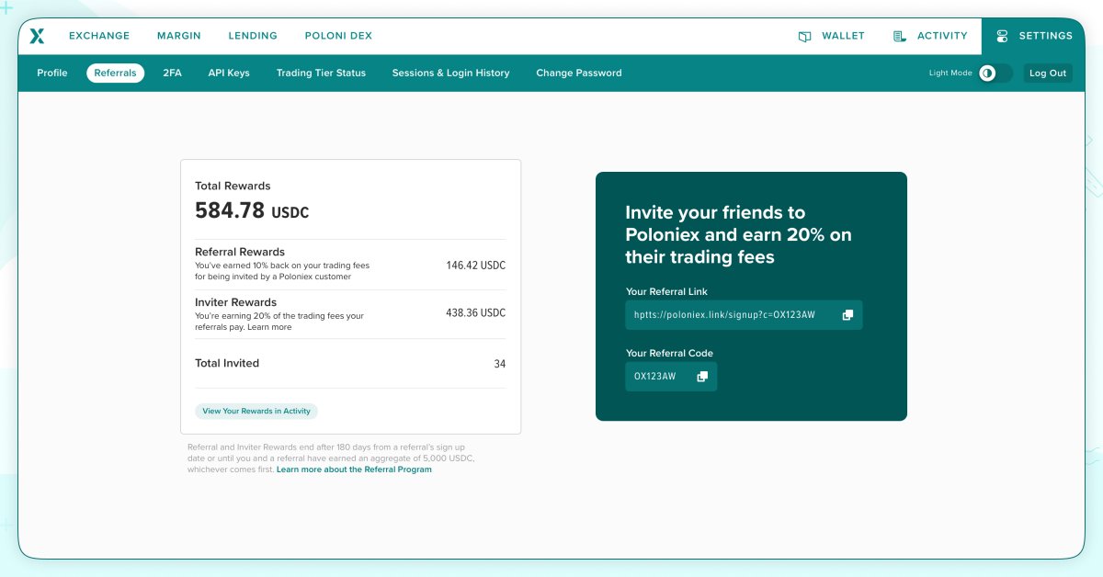Click the referral link text field
This screenshot has height=577, width=1103.
745,315
